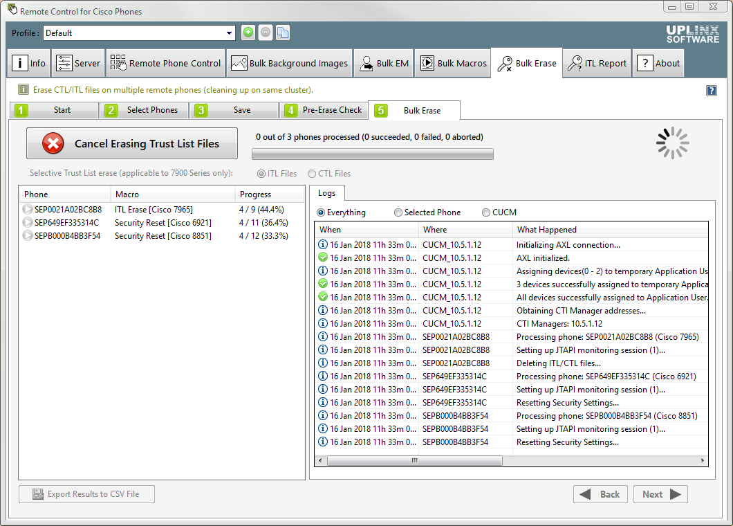Select the CTL Files radio button
733x526 pixels.
point(312,174)
